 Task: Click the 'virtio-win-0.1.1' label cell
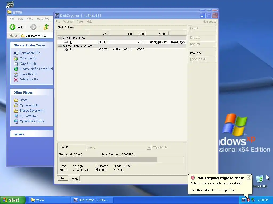click(123, 50)
